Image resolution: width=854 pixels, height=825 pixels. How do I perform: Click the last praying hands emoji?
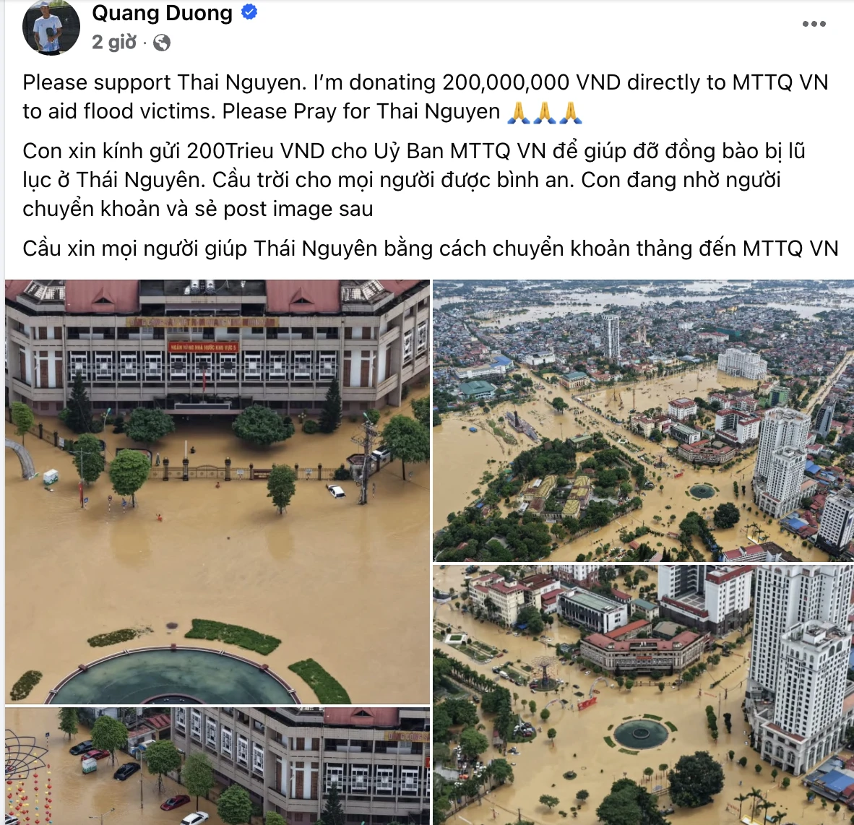[570, 112]
